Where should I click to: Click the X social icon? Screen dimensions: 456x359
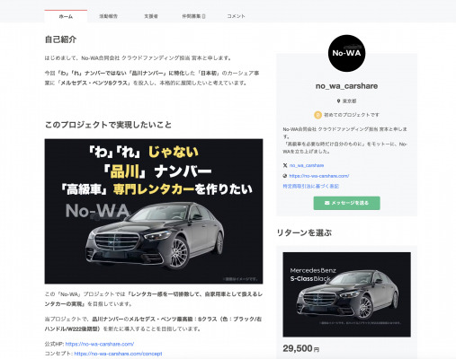tap(285, 165)
